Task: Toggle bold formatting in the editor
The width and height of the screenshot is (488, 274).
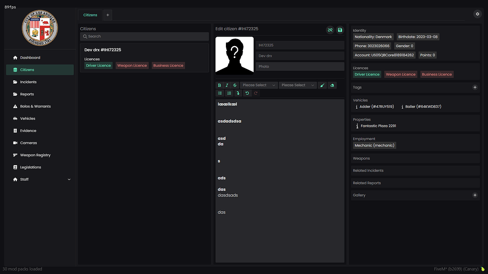Action: pos(220,85)
